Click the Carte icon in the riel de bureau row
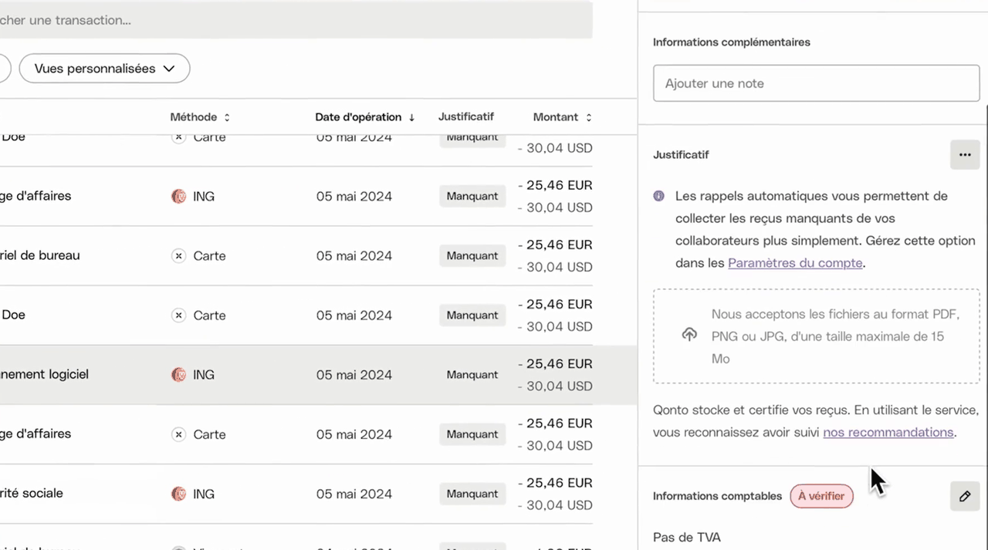This screenshot has height=550, width=988. coord(178,256)
